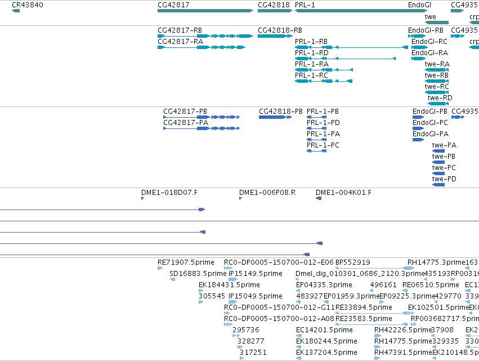This screenshot has height=361, width=479.
Task: Select the twe-PB protein feature
Action: (x=438, y=162)
